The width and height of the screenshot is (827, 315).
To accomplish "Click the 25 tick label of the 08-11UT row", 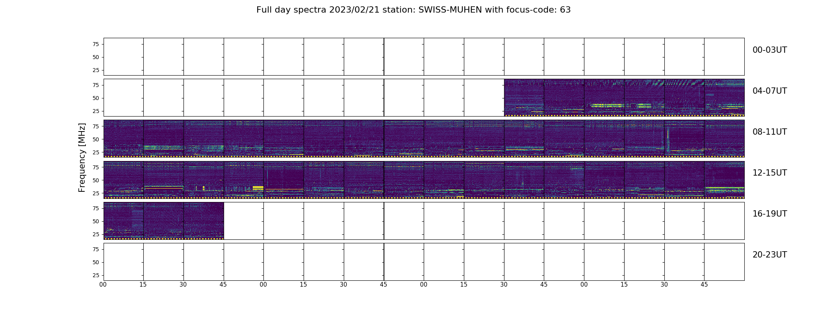I will [96, 152].
